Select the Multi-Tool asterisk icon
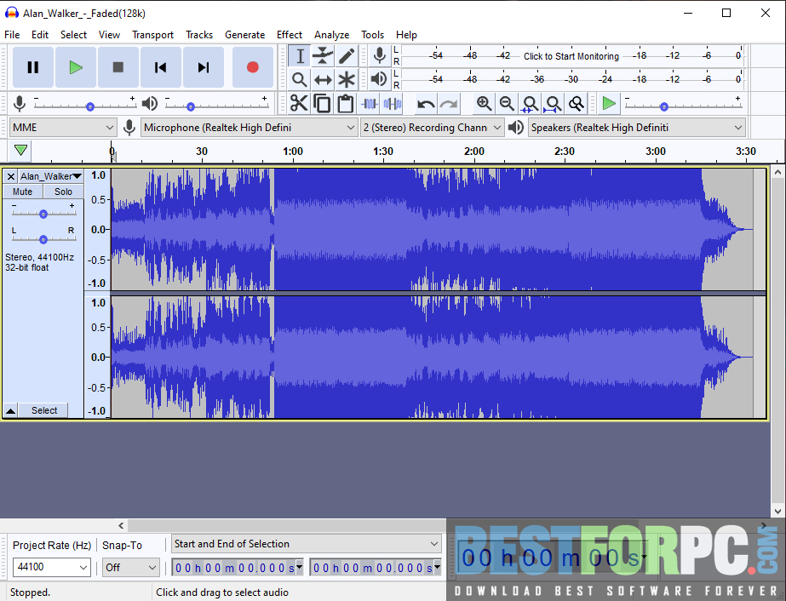The image size is (786, 601). pos(347,79)
